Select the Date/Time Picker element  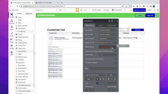click(23, 74)
